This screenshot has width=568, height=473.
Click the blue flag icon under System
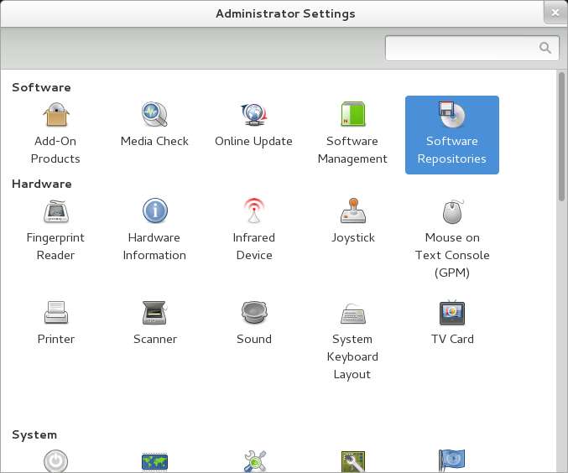pyautogui.click(x=451, y=460)
